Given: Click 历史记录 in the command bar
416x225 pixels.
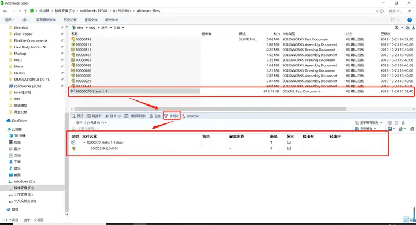Looking at the screenshot, I should [70, 20].
